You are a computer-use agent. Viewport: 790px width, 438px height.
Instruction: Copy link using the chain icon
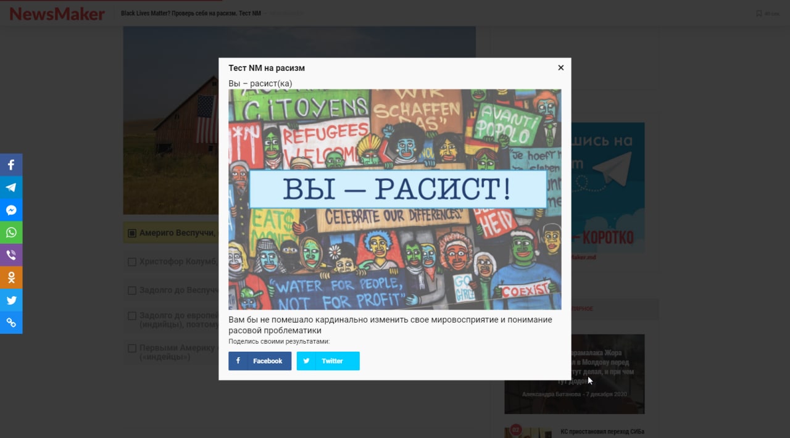click(x=11, y=323)
